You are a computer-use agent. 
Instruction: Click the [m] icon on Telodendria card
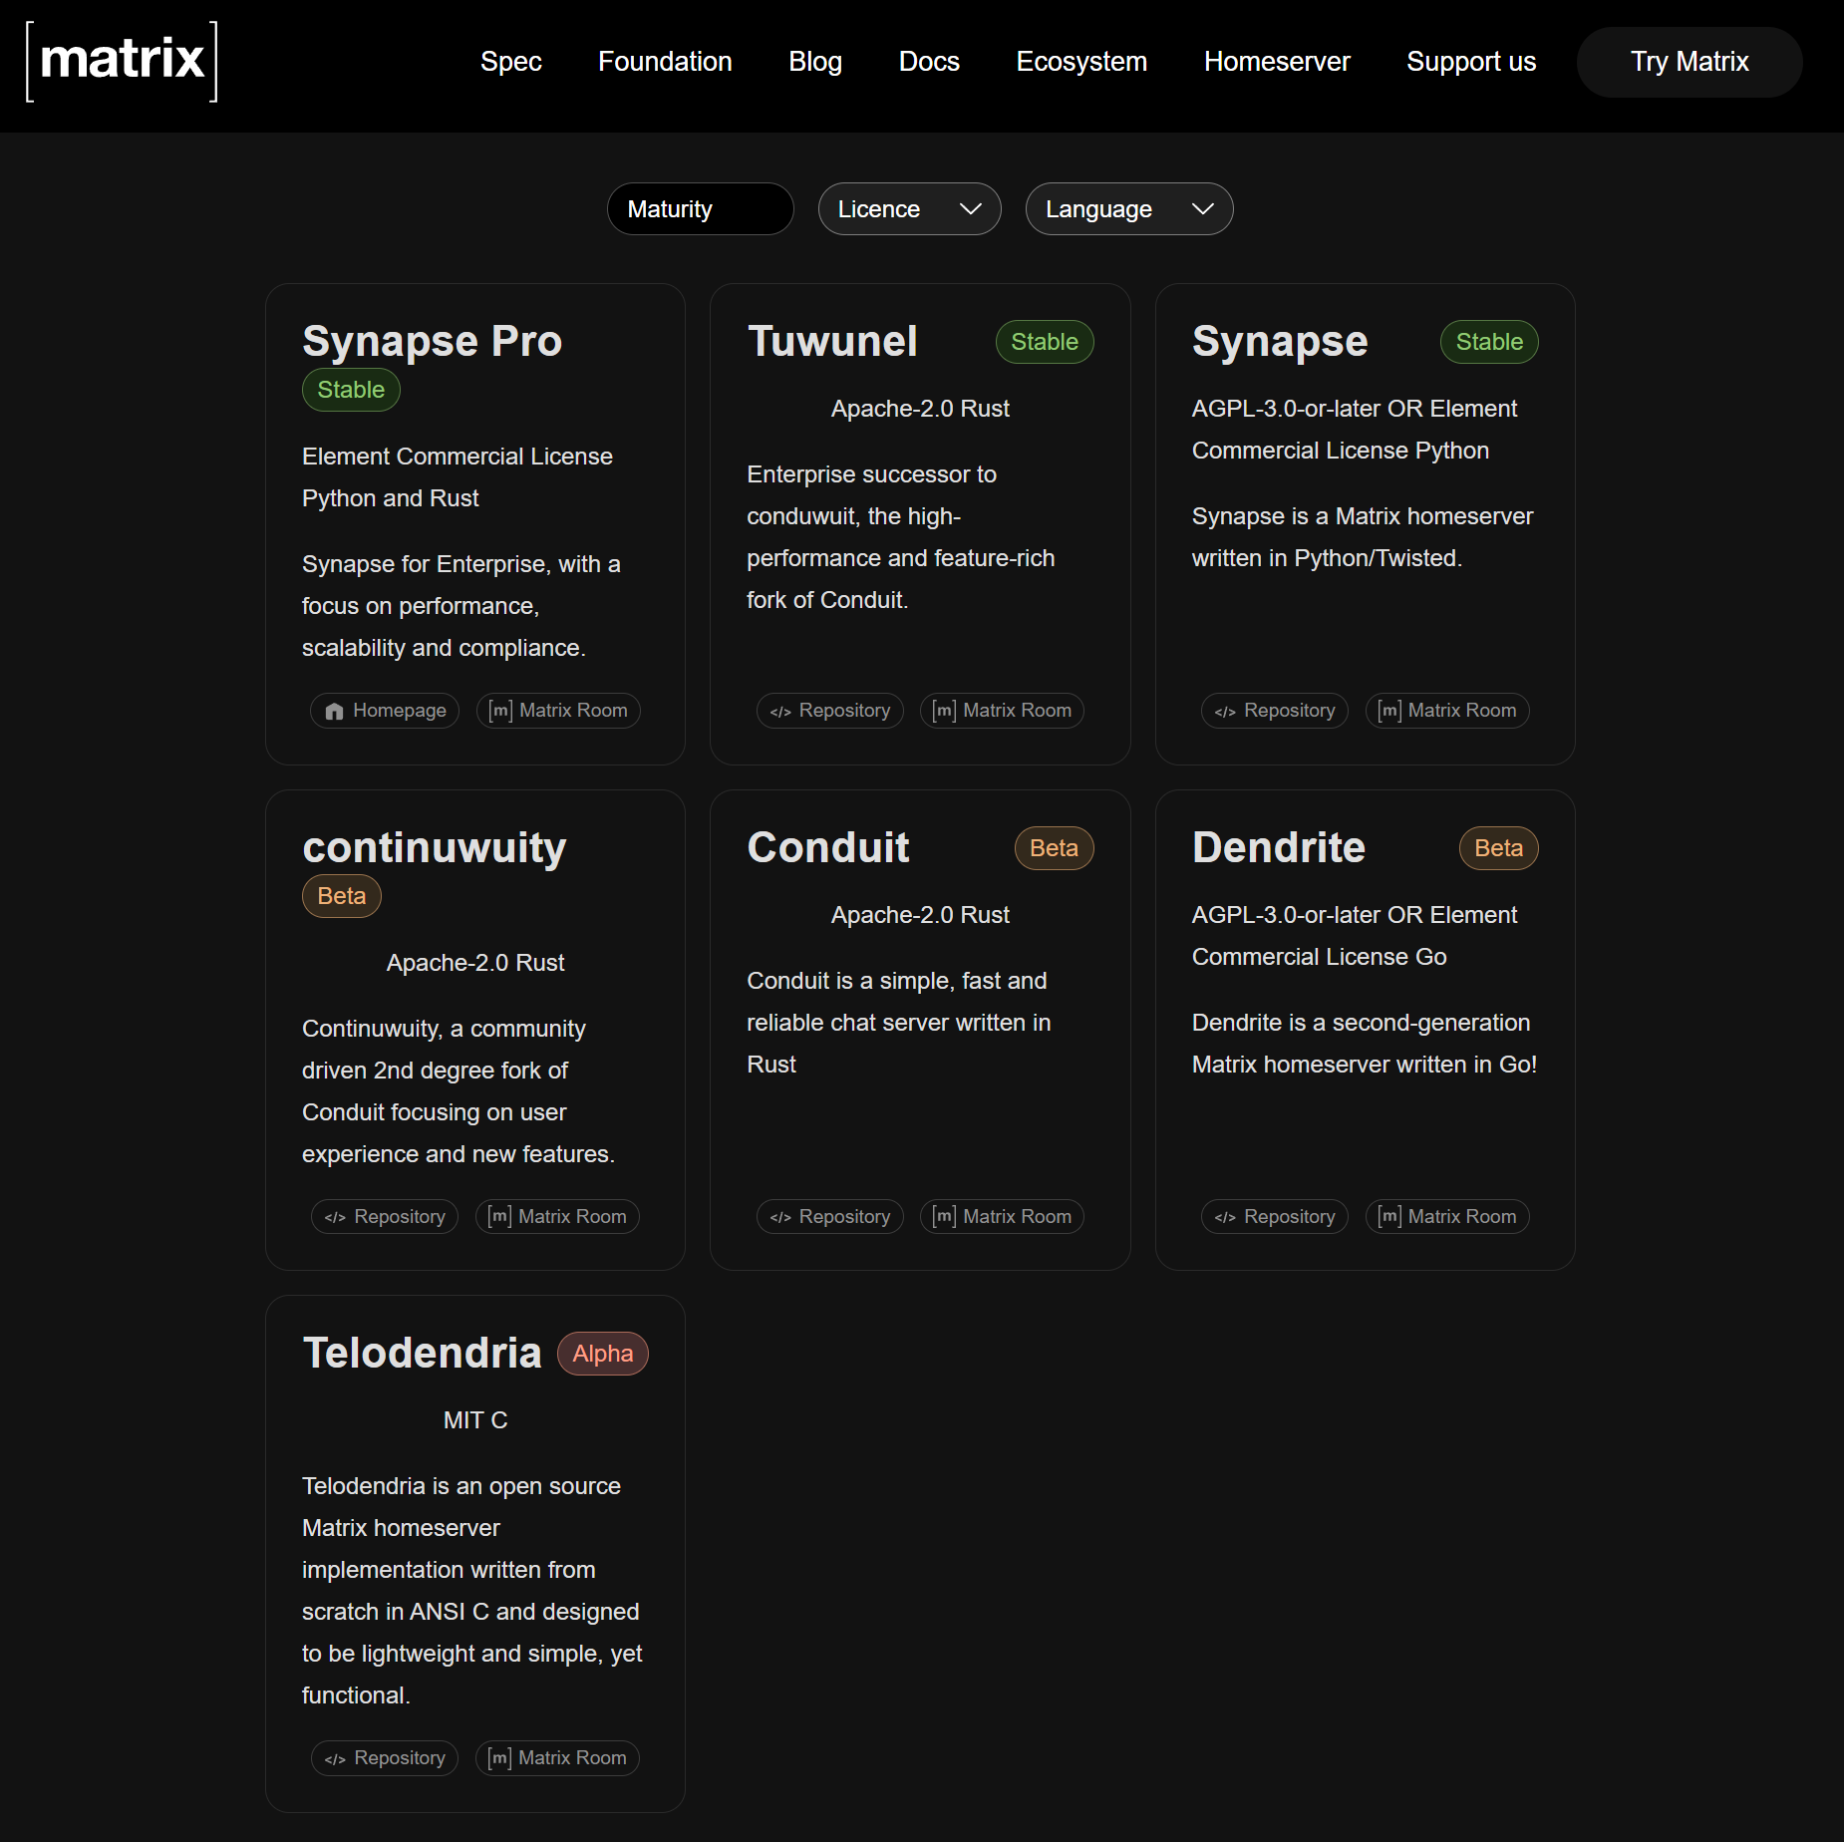tap(499, 1758)
